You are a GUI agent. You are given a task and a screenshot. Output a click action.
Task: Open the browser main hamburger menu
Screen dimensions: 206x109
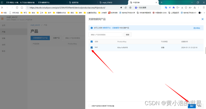tap(204, 8)
